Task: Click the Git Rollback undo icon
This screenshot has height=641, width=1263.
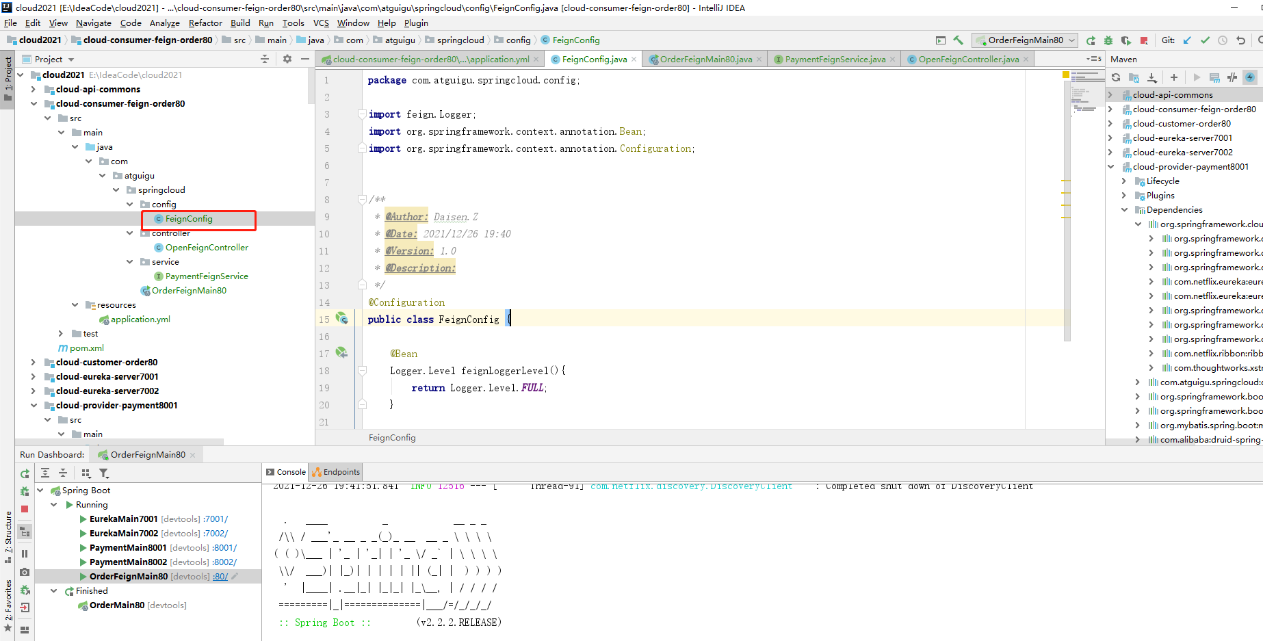Action: (1241, 40)
